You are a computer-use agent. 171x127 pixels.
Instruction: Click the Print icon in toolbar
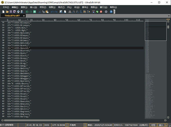(18, 12)
